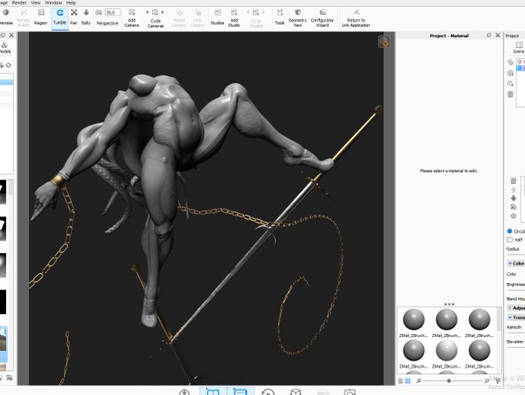The height and width of the screenshot is (395, 525).
Task: Switch material list to list view
Action: point(401,380)
